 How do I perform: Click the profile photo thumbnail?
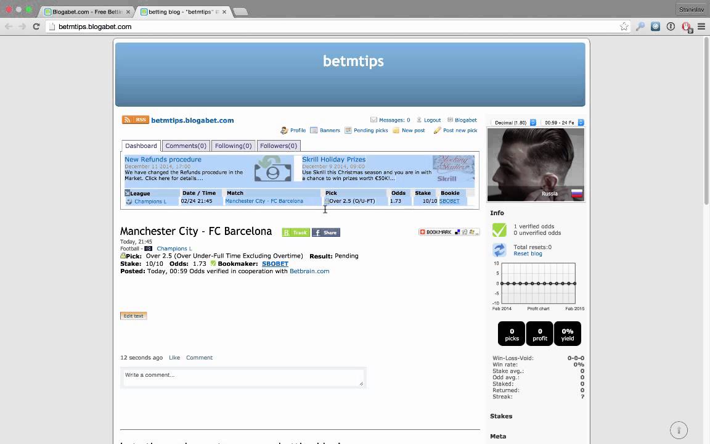coord(536,165)
